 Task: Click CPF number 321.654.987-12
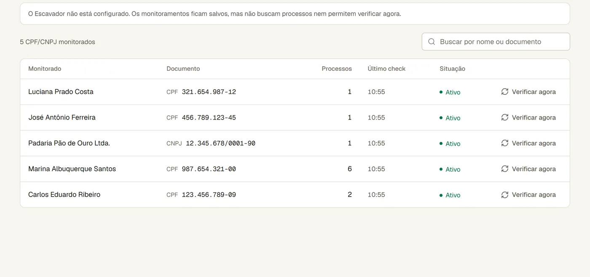click(209, 92)
